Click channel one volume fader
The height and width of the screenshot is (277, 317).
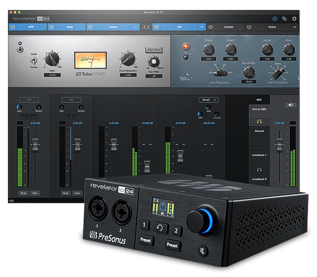tap(35, 144)
